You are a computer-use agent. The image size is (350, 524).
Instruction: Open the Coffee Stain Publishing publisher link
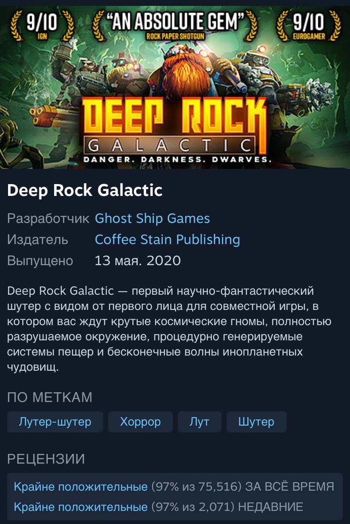click(167, 239)
